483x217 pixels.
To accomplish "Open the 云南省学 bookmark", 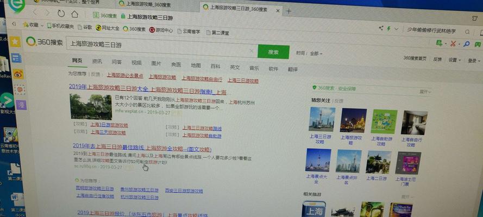I will [189, 31].
